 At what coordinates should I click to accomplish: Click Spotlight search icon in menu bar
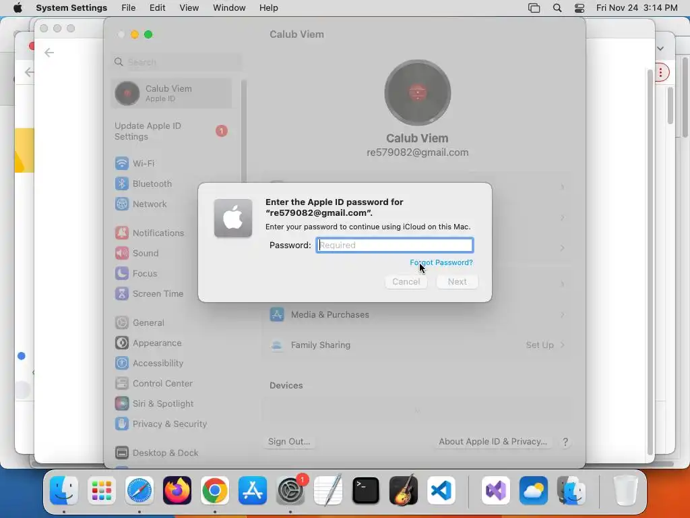coord(557,8)
